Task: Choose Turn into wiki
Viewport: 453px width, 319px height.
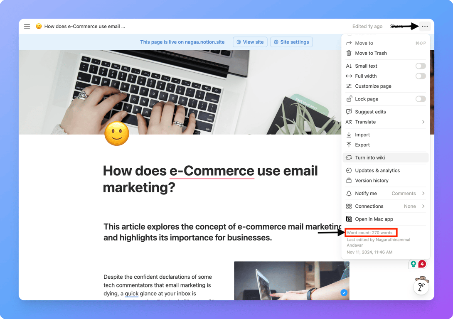Action: coord(386,157)
